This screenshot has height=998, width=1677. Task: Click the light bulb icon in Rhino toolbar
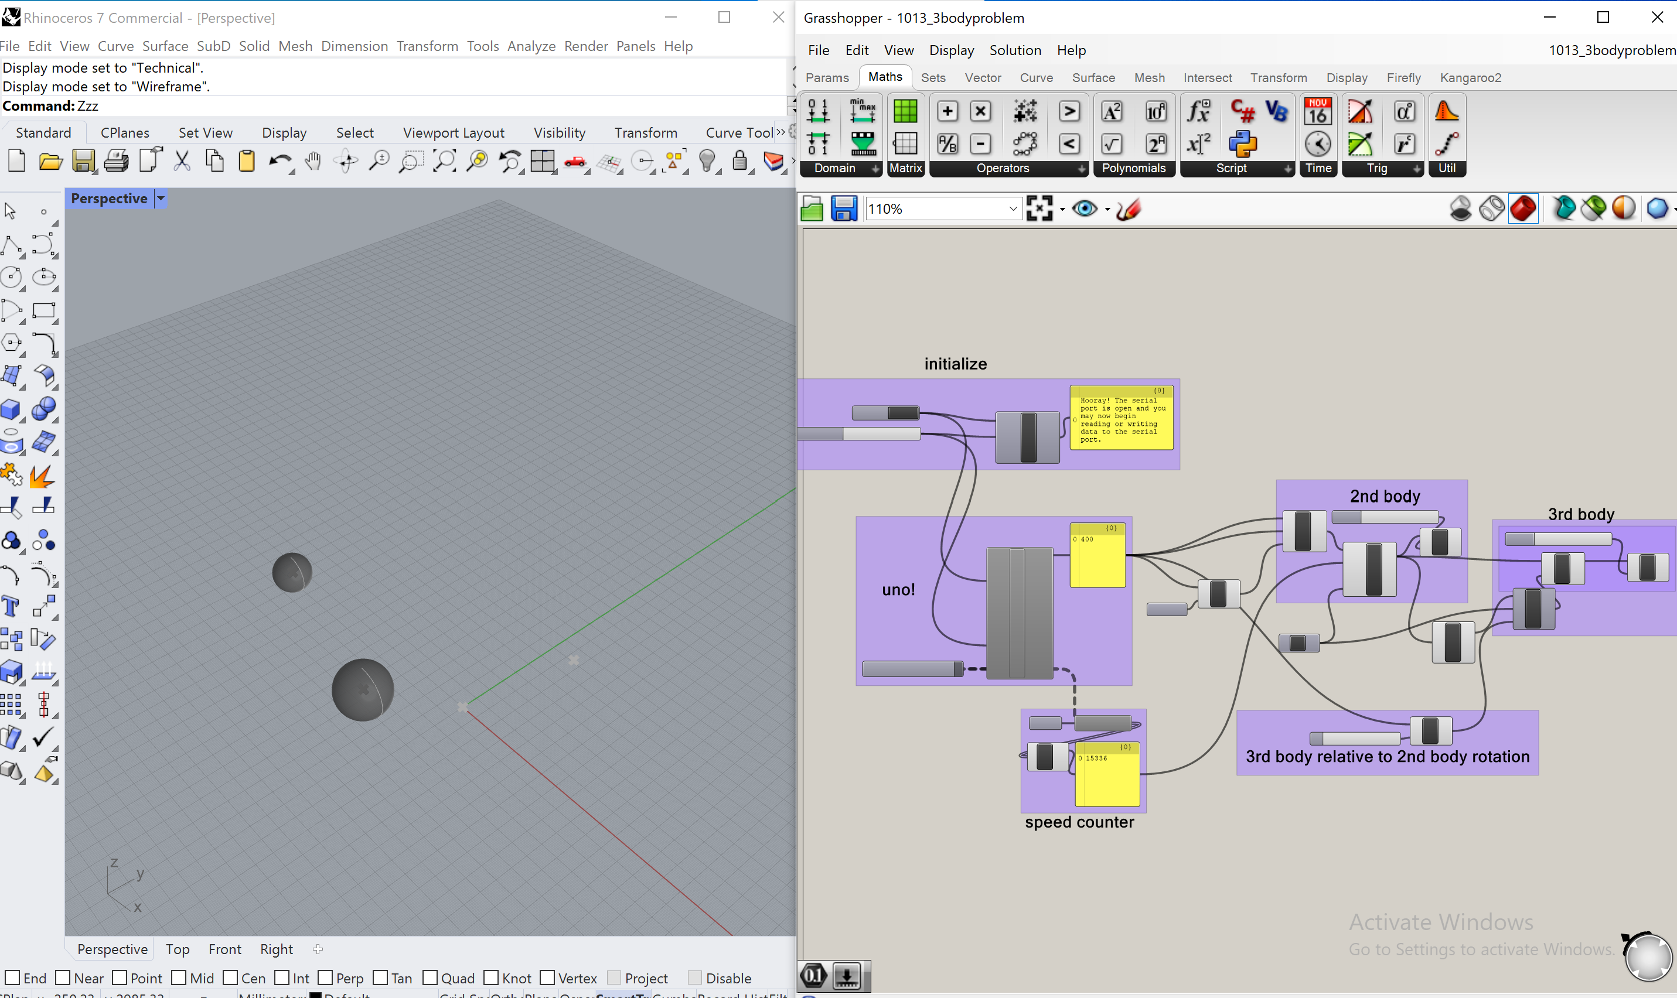point(707,162)
